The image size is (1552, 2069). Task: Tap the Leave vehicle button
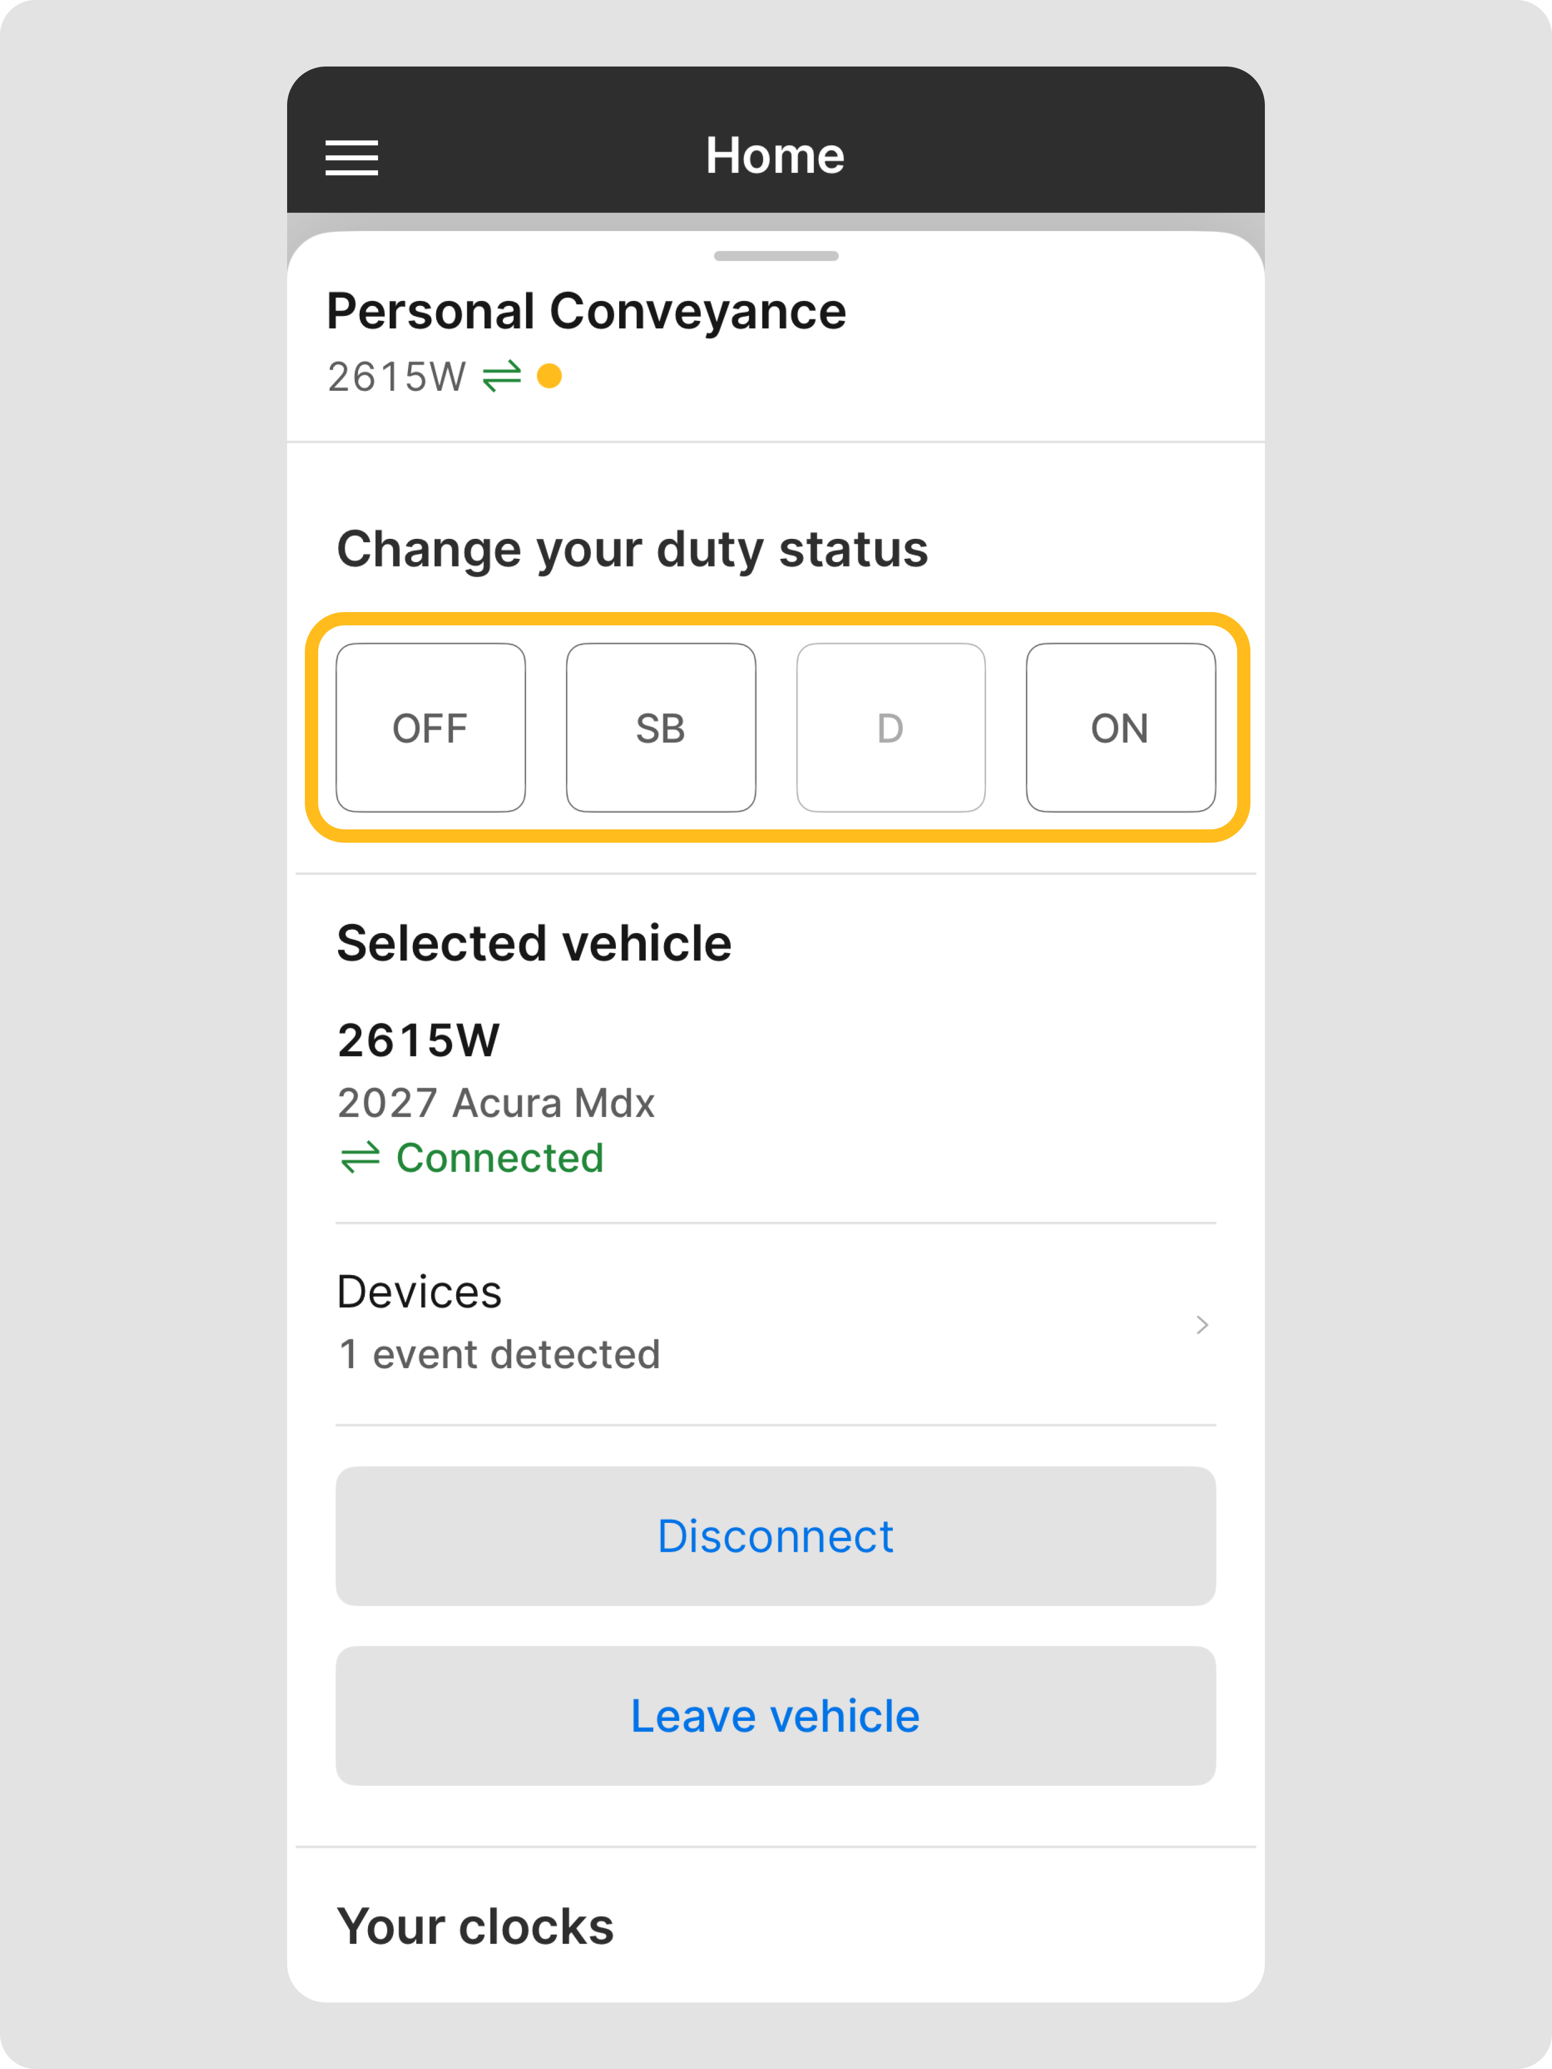(775, 1716)
